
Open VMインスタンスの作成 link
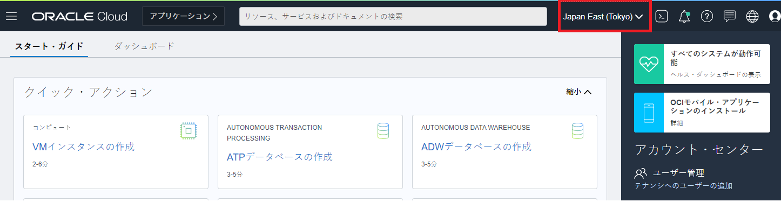(83, 147)
